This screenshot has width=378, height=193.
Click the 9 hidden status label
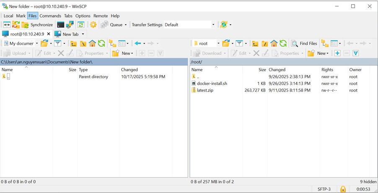click(x=368, y=182)
